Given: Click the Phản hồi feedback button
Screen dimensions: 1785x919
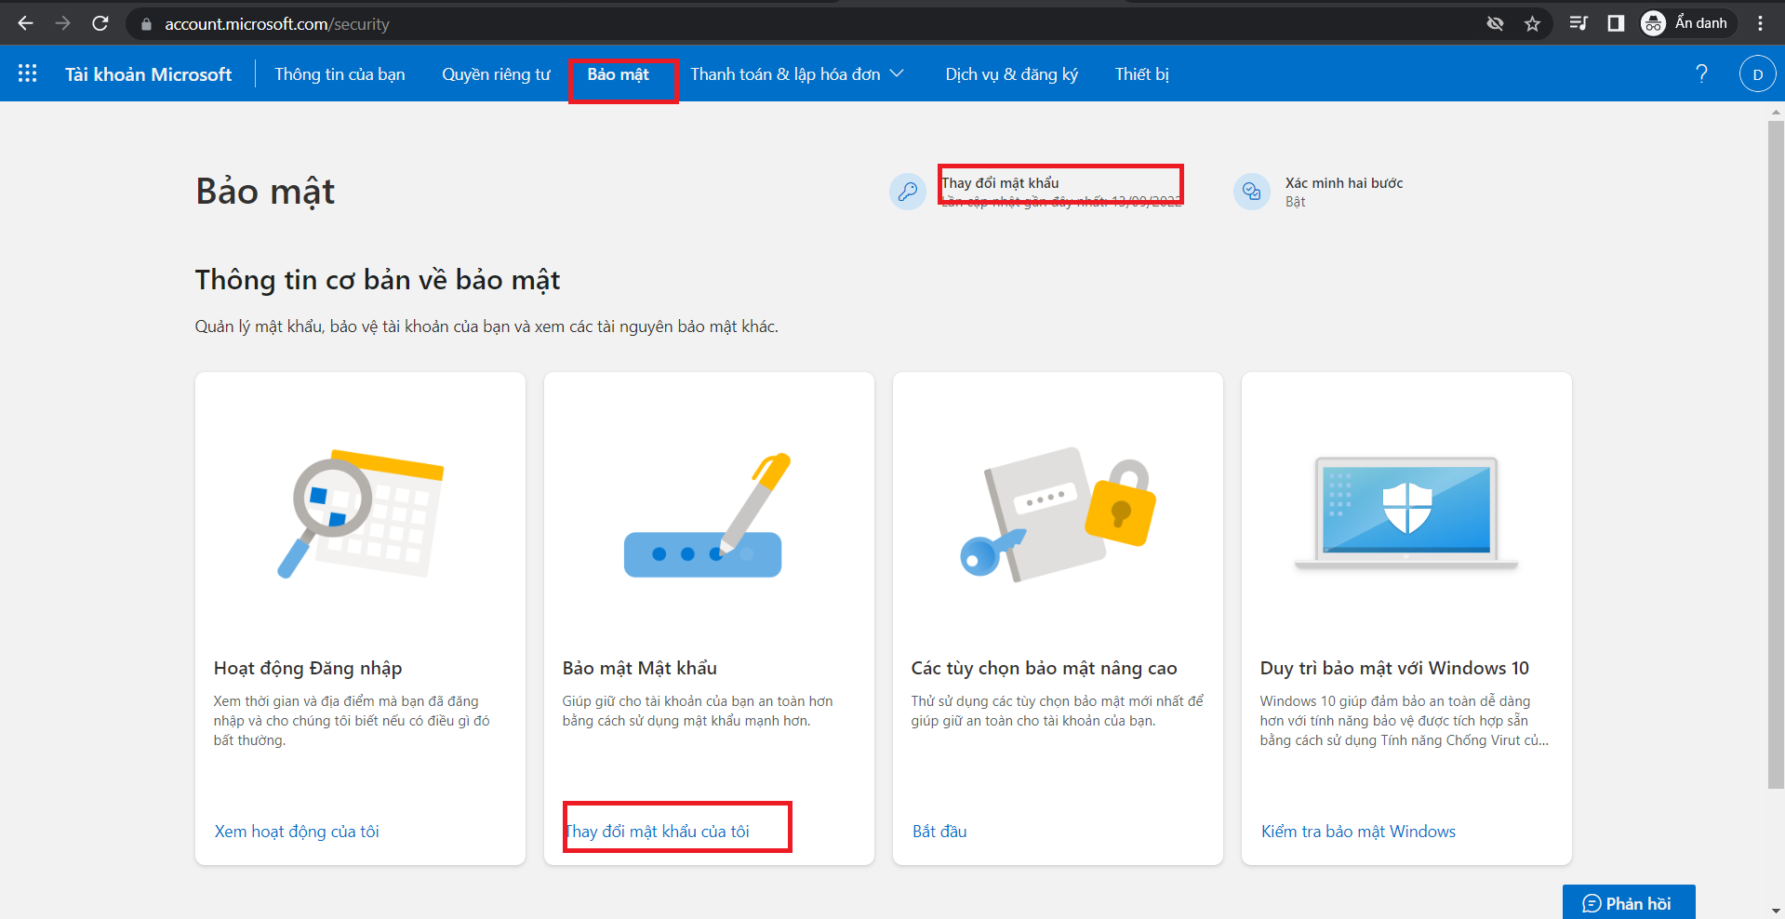Looking at the screenshot, I should point(1629,902).
